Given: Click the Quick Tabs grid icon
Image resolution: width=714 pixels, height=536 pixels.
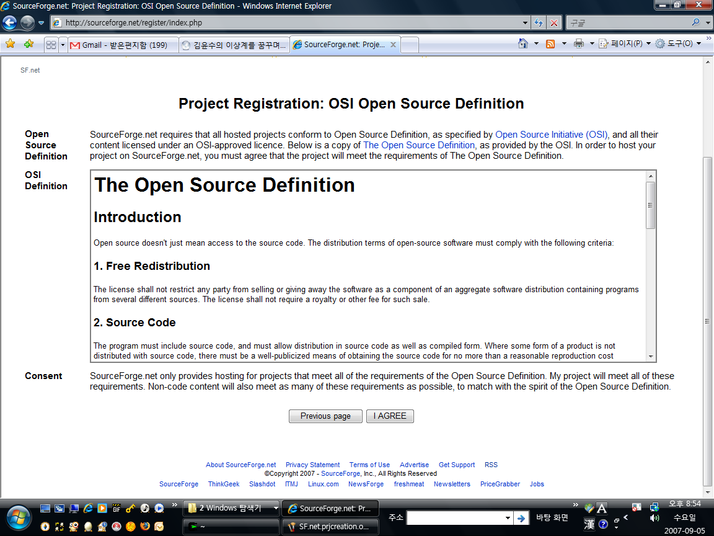Looking at the screenshot, I should coord(51,45).
